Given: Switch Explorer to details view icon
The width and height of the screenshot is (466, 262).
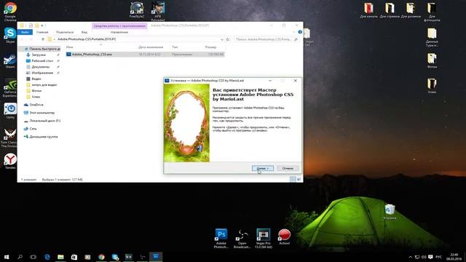Looking at the screenshot, I should tap(293, 179).
